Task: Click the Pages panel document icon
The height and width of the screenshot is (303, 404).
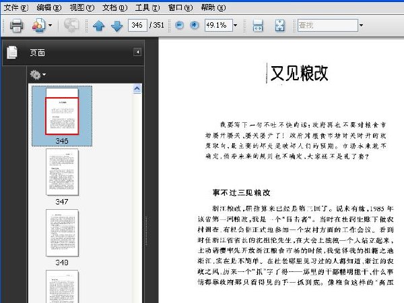Action: (12, 53)
